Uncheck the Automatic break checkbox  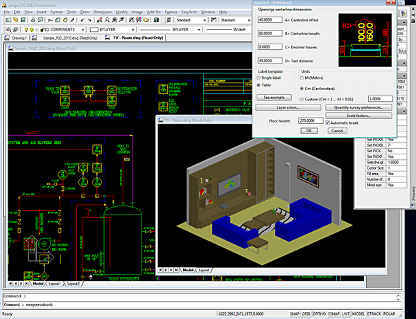pyautogui.click(x=327, y=123)
